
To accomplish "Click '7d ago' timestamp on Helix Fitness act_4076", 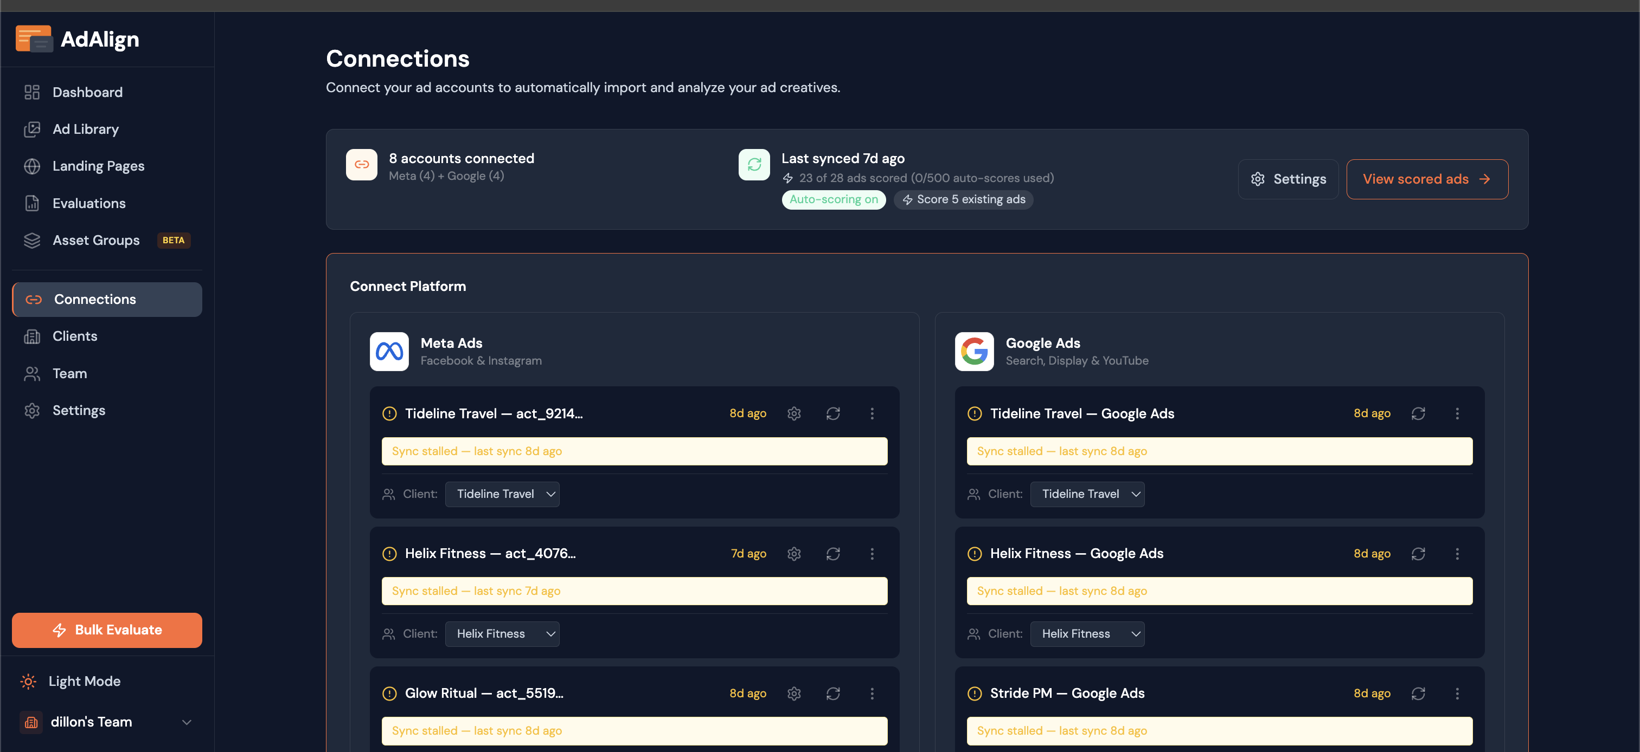I will coord(748,554).
